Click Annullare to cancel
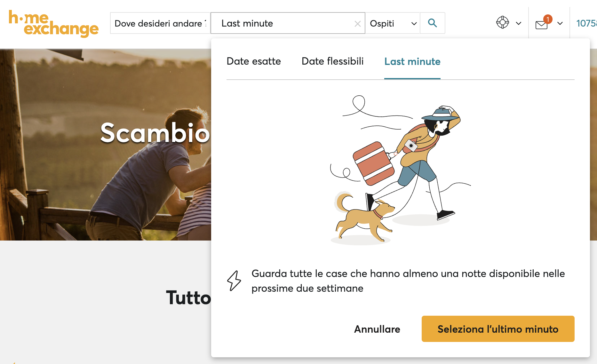This screenshot has width=597, height=364. pyautogui.click(x=377, y=329)
